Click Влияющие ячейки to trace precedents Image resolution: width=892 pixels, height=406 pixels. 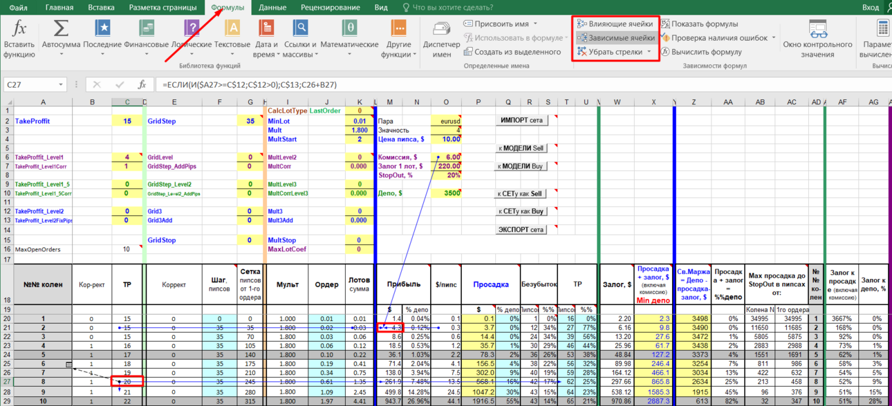[615, 24]
